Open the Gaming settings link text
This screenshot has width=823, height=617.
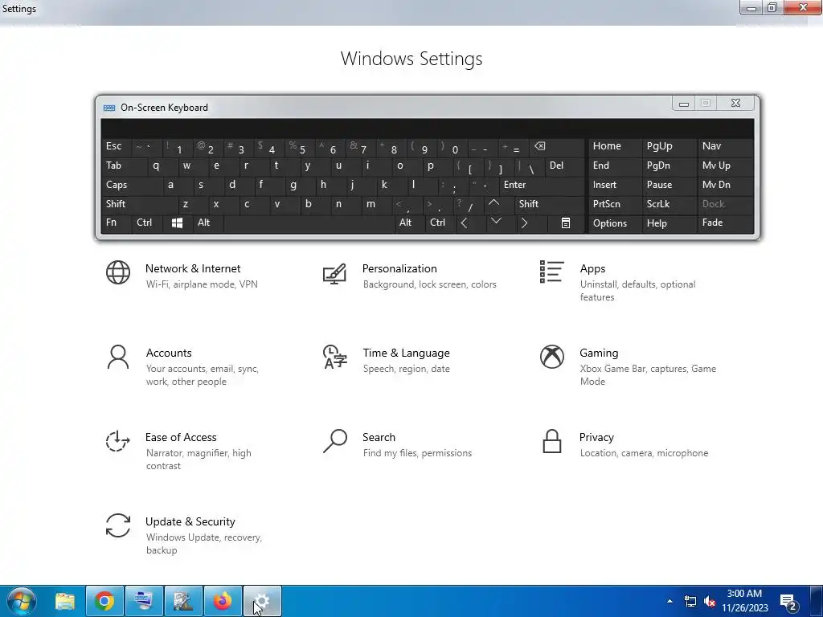coord(599,353)
